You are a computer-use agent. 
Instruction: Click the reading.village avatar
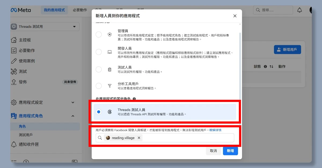108,138
